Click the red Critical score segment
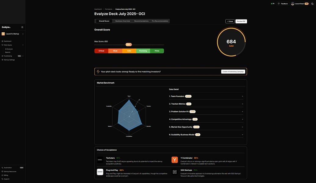 (x=101, y=51)
